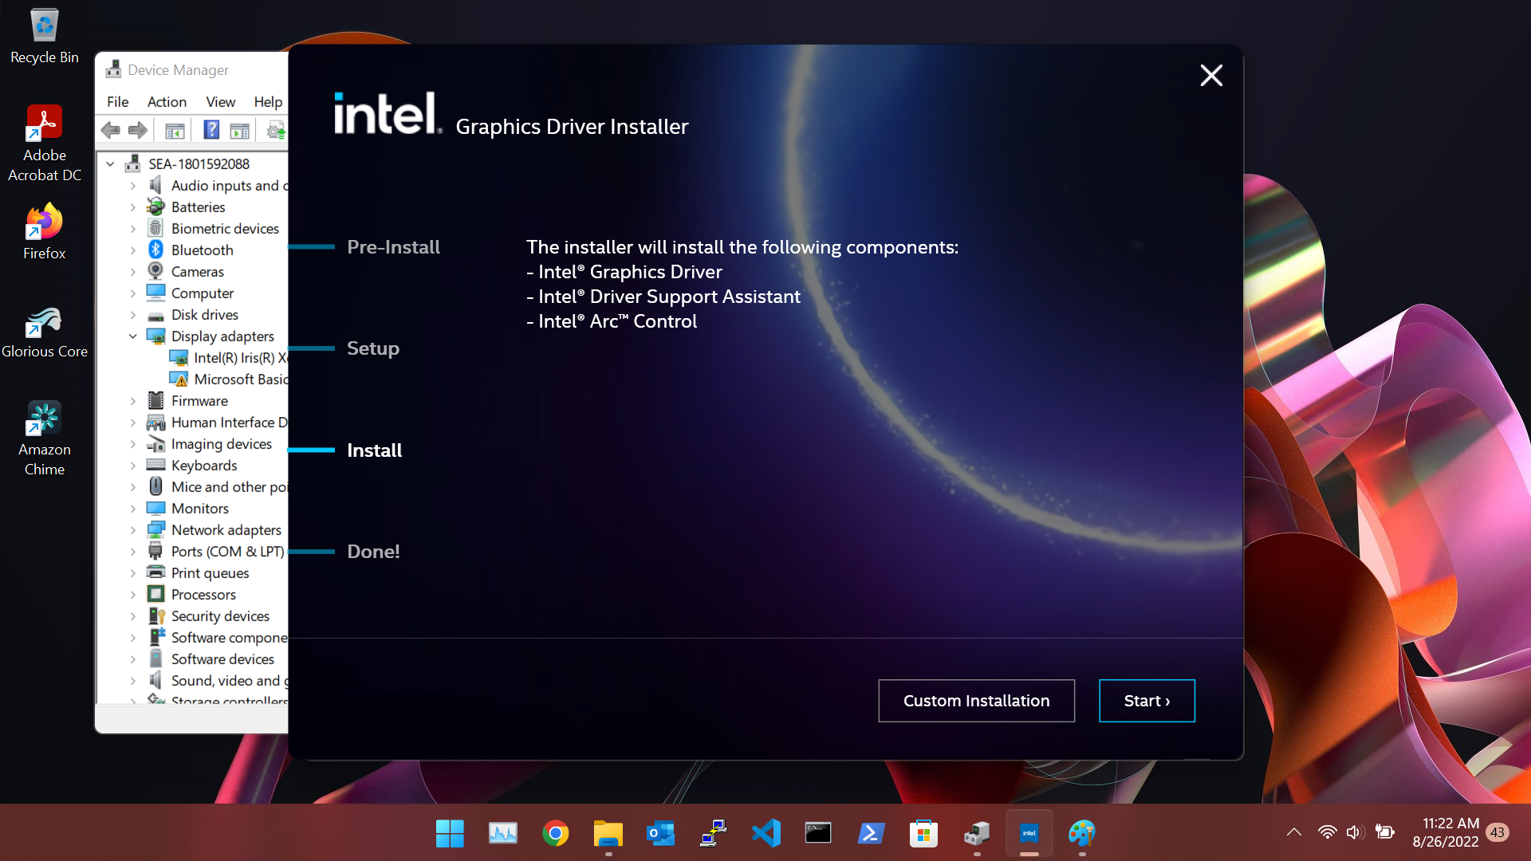The height and width of the screenshot is (861, 1531).
Task: Select Adobe Acrobat DC desktop shortcut
Action: [x=45, y=143]
